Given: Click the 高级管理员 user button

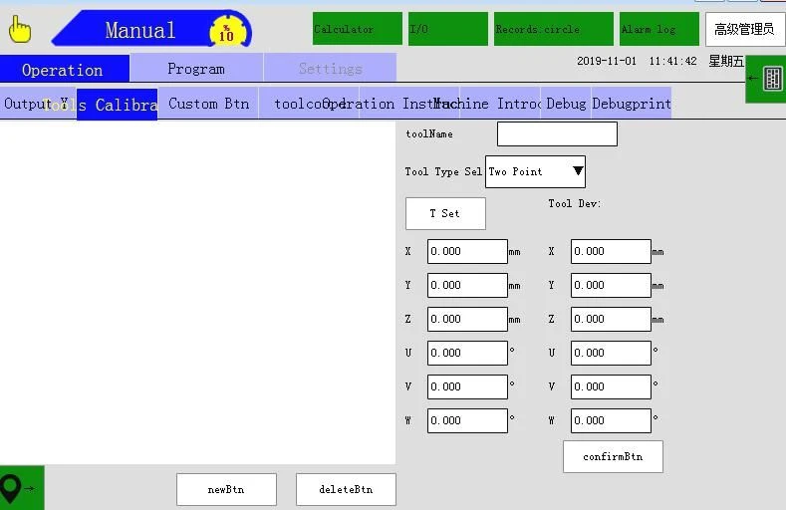Looking at the screenshot, I should 745,29.
